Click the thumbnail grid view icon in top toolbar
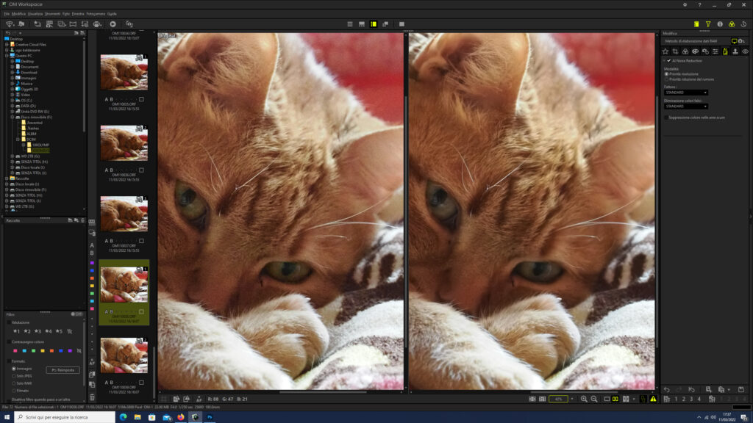The height and width of the screenshot is (423, 753). [349, 24]
